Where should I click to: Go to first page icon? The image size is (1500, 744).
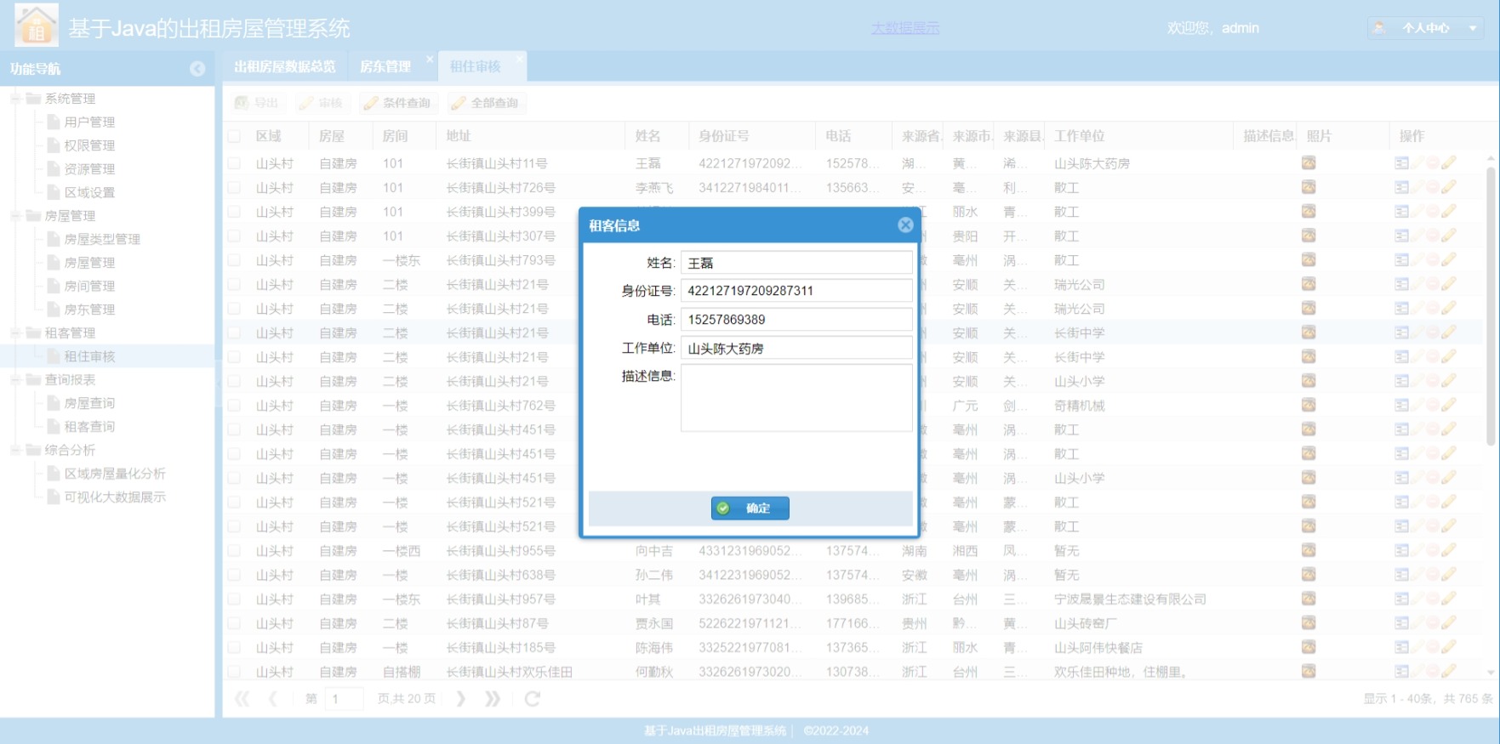pos(242,698)
